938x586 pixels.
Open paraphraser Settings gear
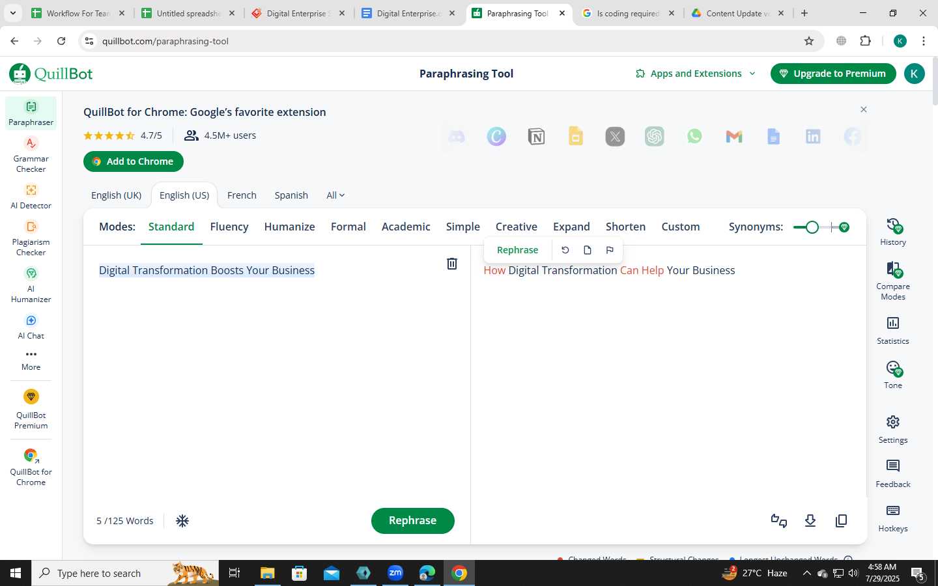click(x=892, y=430)
